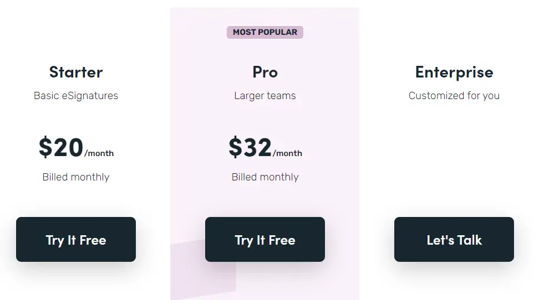
Task: Click the Let's Talk button for Enterprise
Action: point(454,240)
